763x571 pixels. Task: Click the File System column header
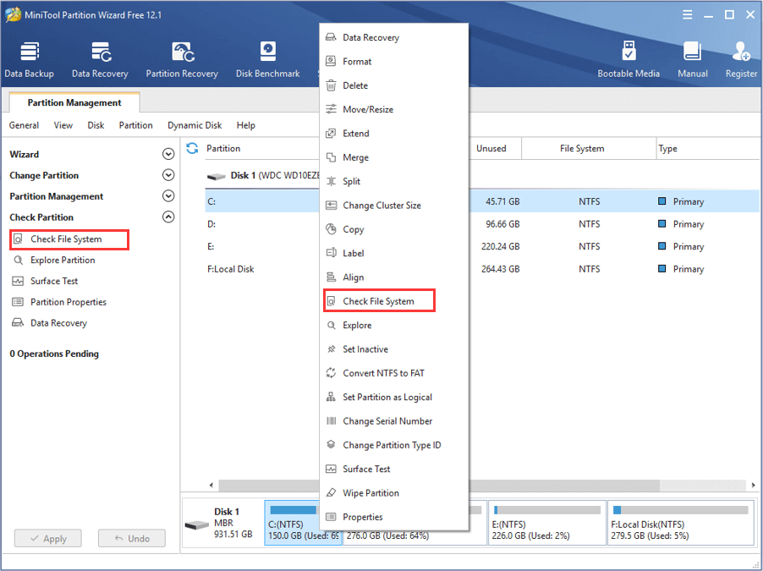click(x=588, y=149)
